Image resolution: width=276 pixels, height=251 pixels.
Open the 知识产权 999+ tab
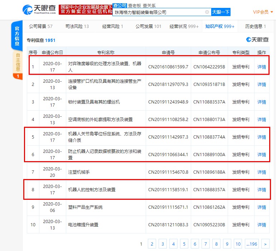tap(220, 26)
